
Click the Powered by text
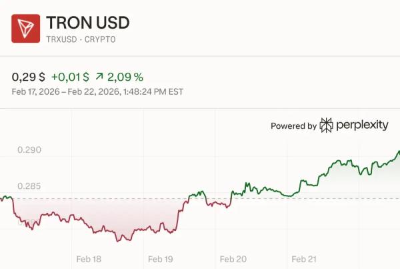pos(293,125)
